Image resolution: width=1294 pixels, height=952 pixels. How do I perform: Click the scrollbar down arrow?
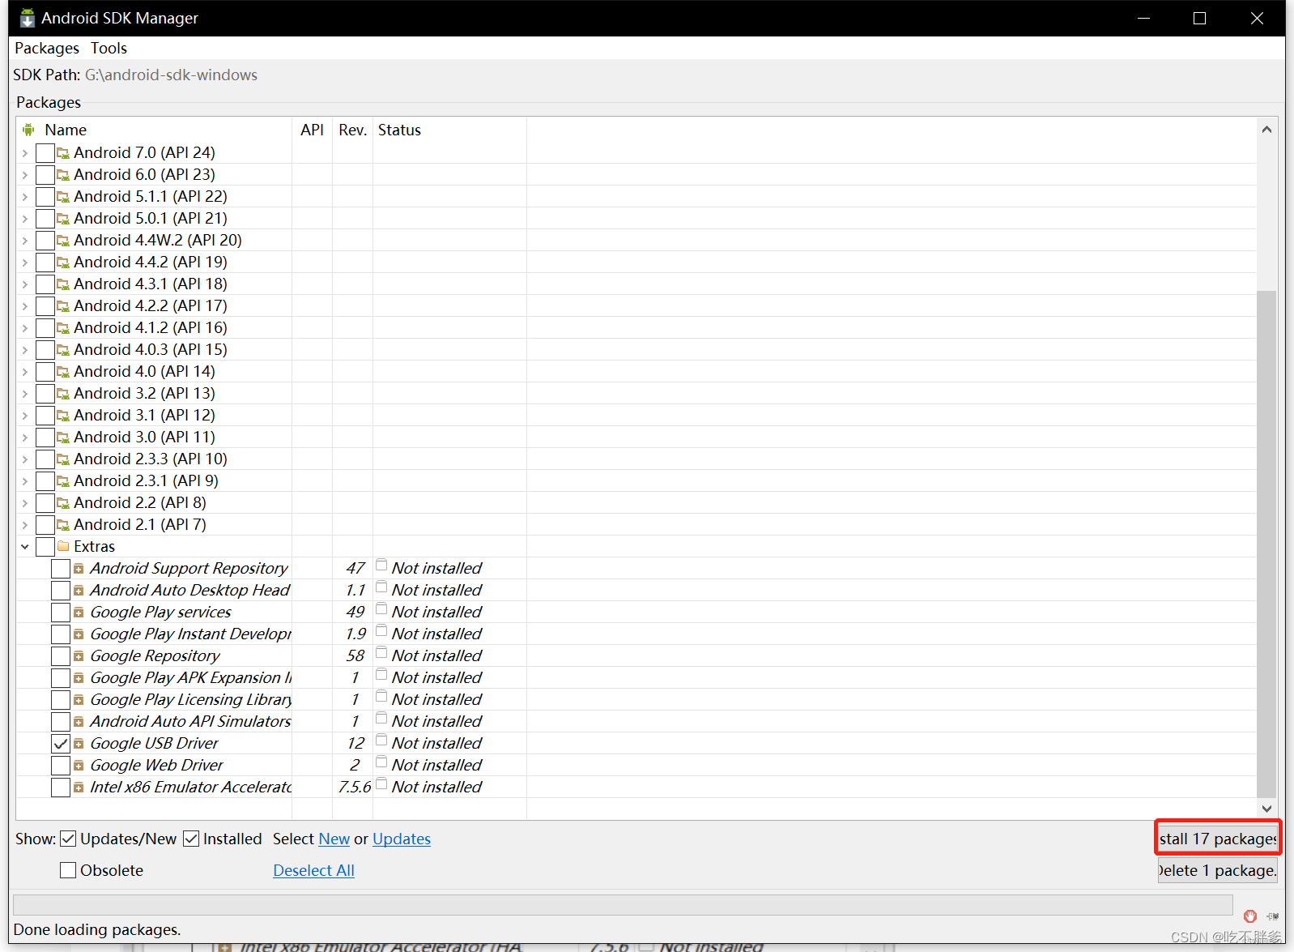coord(1266,809)
